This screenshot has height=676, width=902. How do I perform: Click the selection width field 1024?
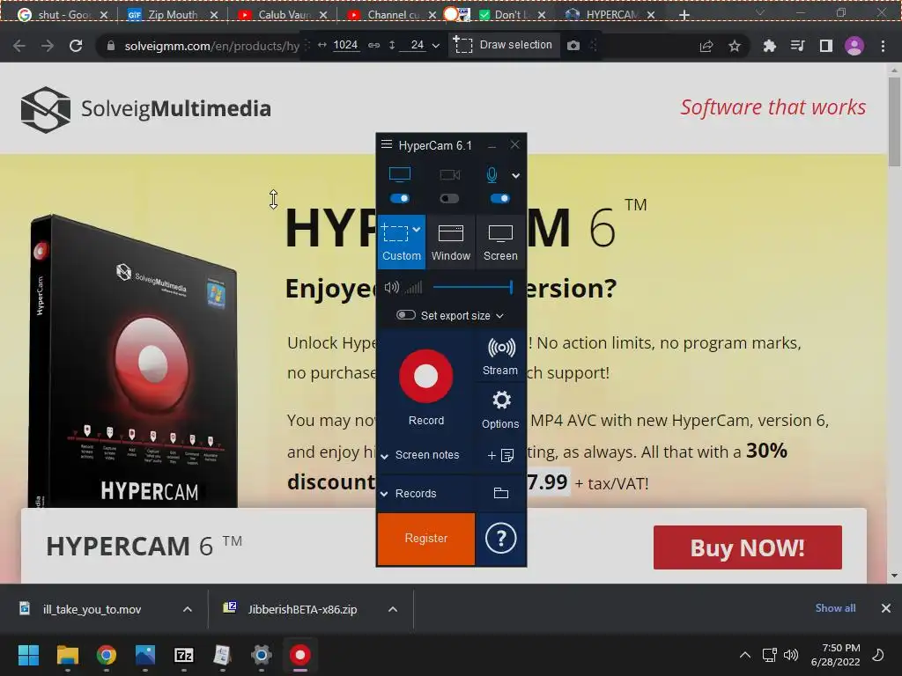click(345, 45)
